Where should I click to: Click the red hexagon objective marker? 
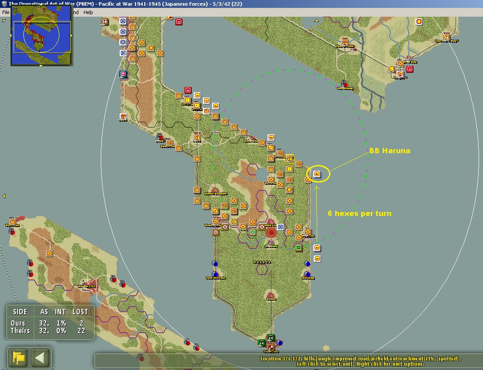pyautogui.click(x=271, y=233)
